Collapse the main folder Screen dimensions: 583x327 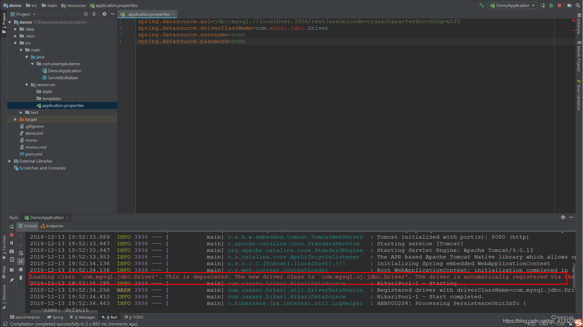(x=21, y=50)
